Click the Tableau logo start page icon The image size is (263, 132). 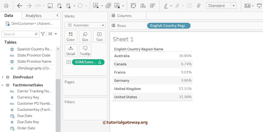coord(6,6)
